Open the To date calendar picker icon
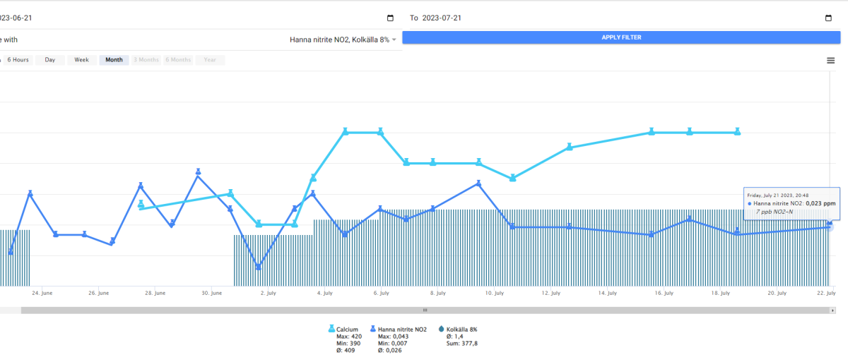Screen dimensions: 848x362 coord(829,18)
